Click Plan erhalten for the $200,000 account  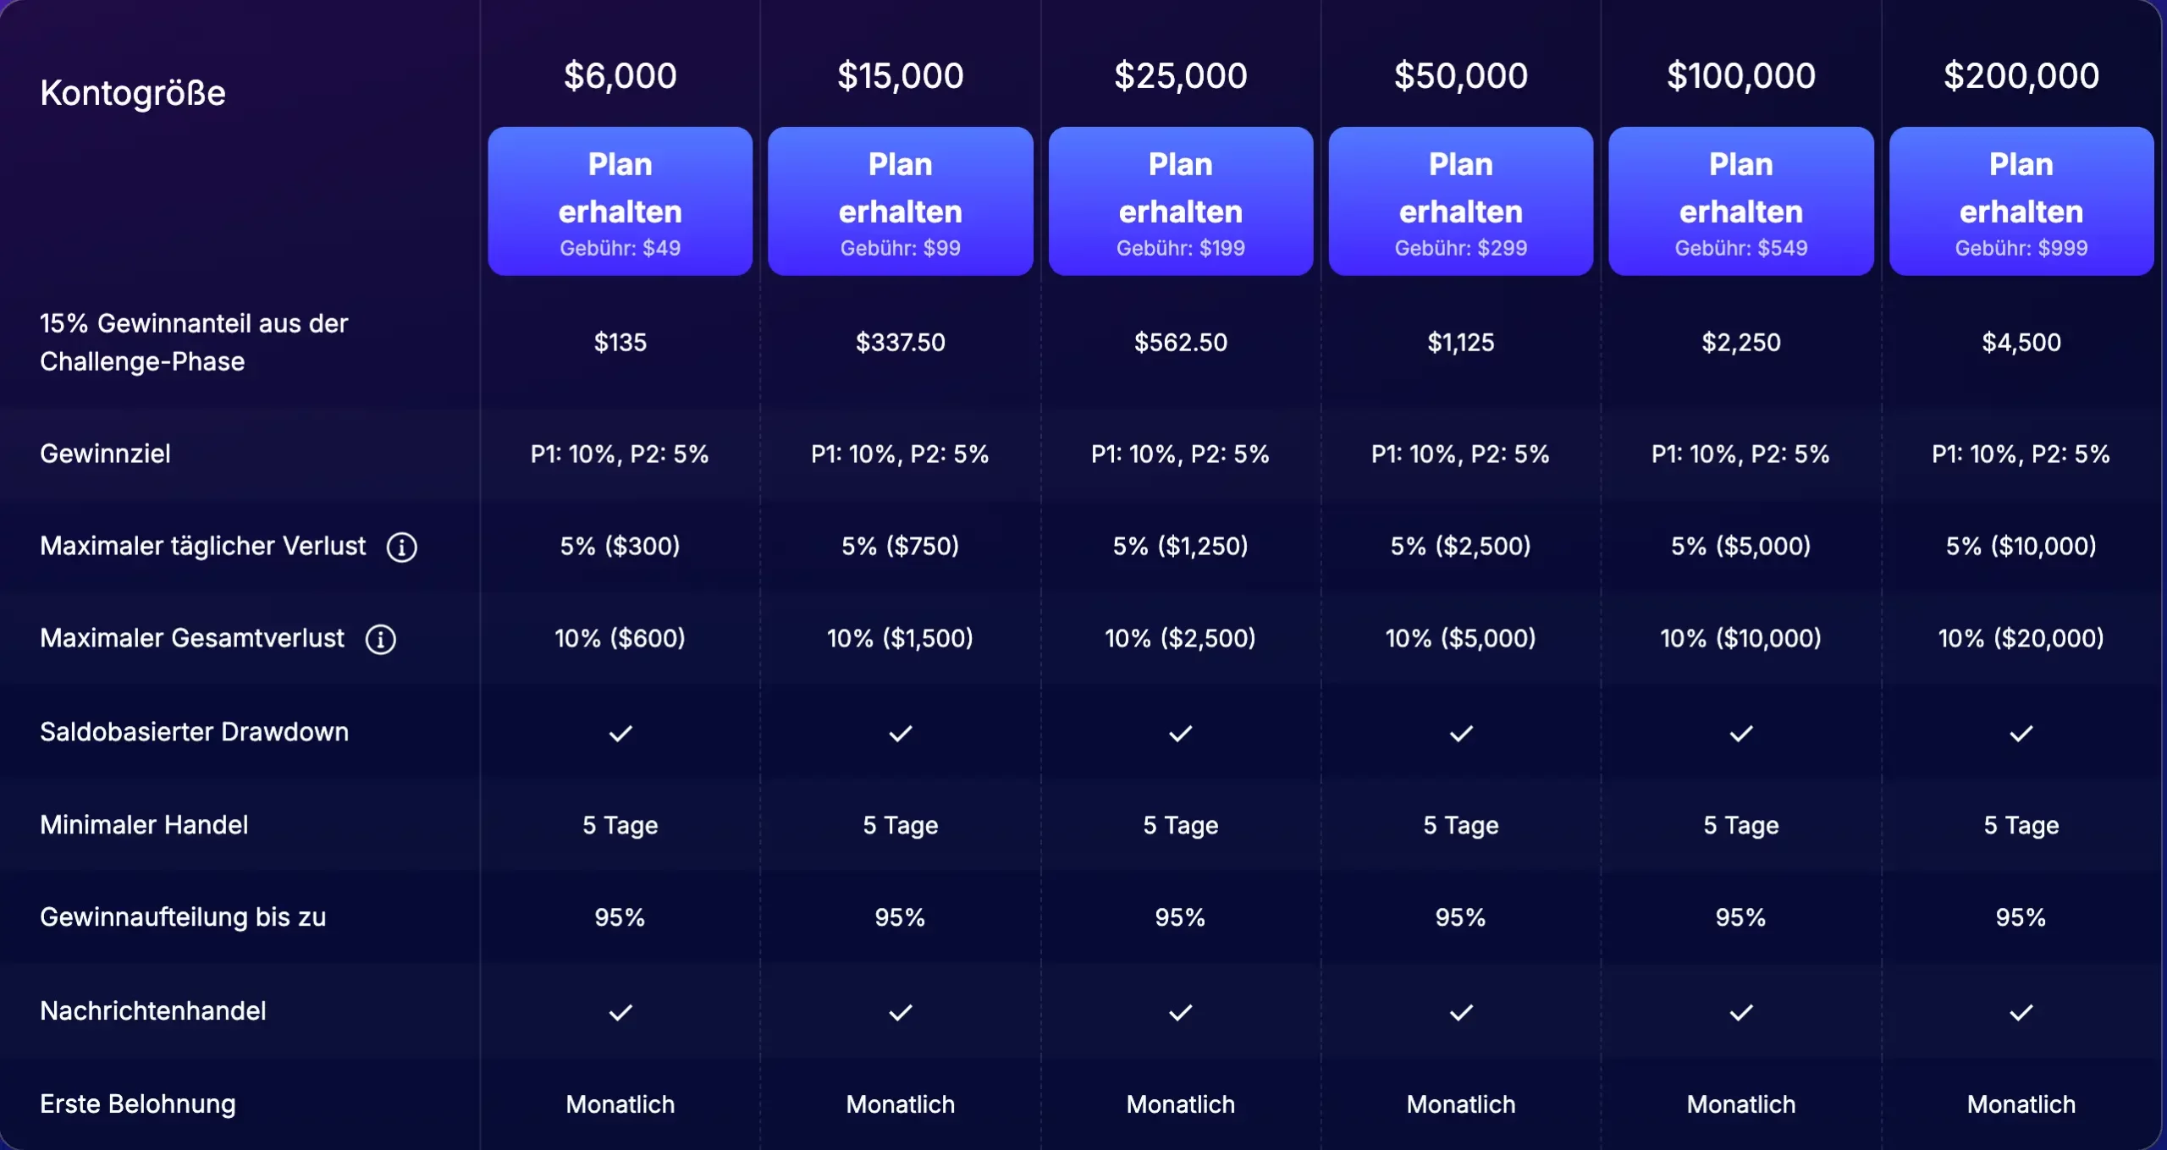(2021, 201)
